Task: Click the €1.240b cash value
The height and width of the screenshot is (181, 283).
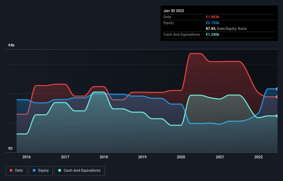Action: click(212, 34)
